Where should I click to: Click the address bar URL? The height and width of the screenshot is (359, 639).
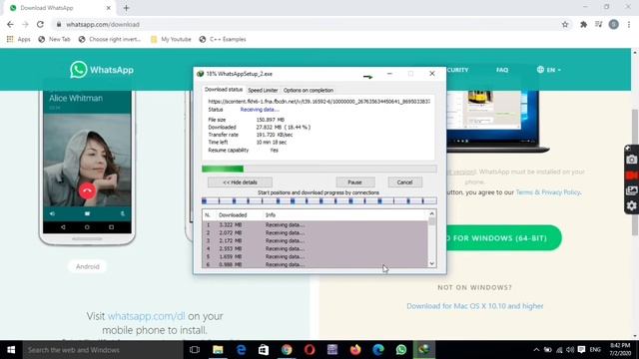pos(103,24)
